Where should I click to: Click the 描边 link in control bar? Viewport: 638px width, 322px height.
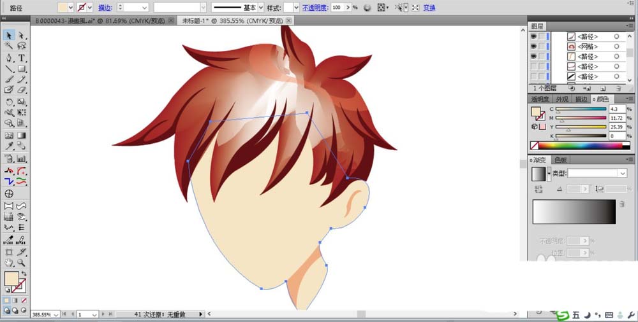pos(105,8)
